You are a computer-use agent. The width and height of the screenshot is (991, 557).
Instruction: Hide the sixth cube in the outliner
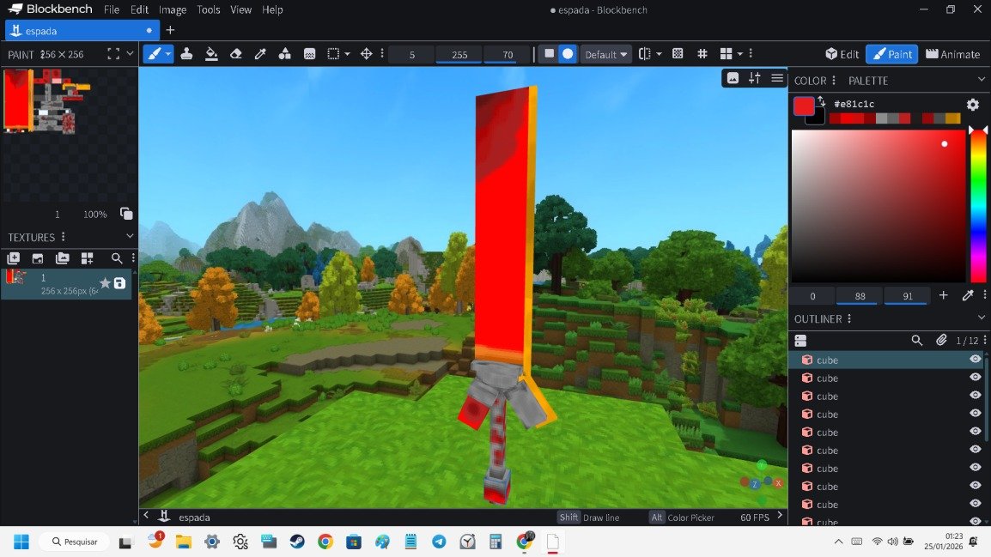(x=976, y=450)
